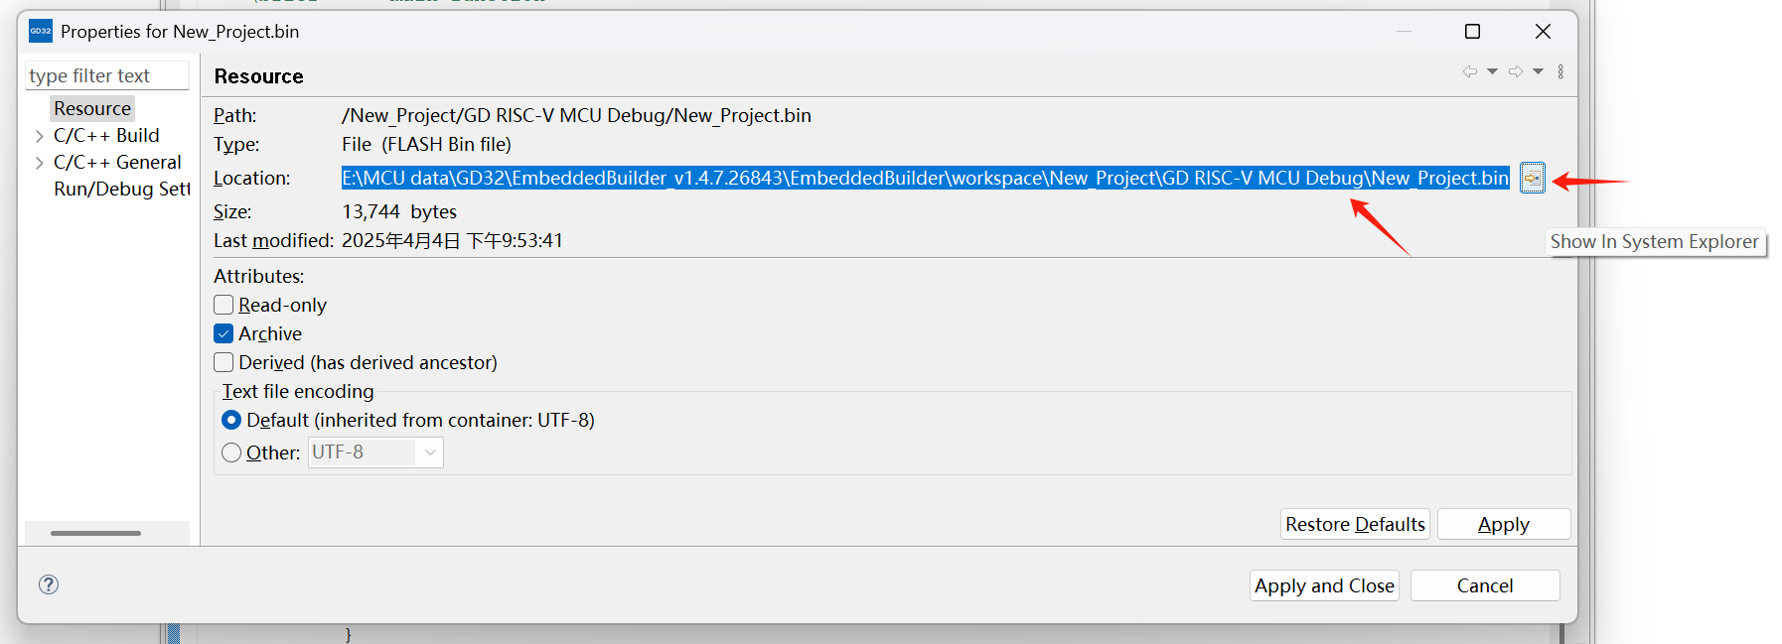Click the Show In System Explorer icon

pyautogui.click(x=1533, y=179)
